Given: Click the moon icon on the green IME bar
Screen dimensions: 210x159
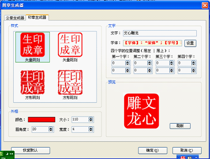Looking at the screenshot, I should point(7,154).
